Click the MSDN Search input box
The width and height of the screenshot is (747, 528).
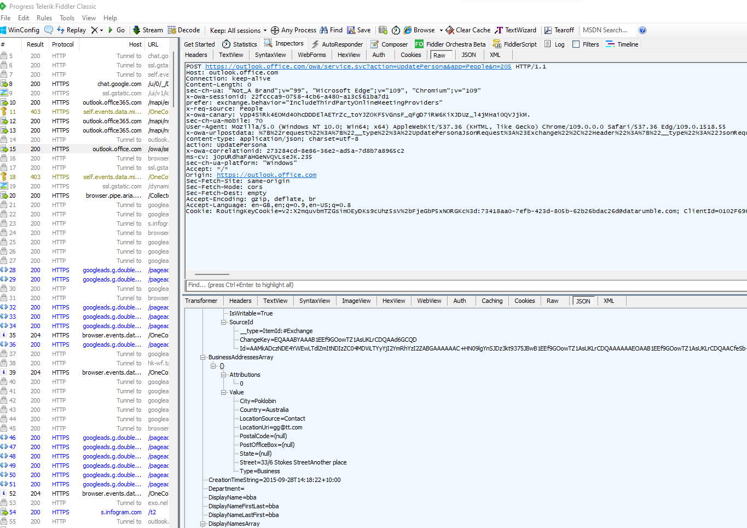[606, 30]
